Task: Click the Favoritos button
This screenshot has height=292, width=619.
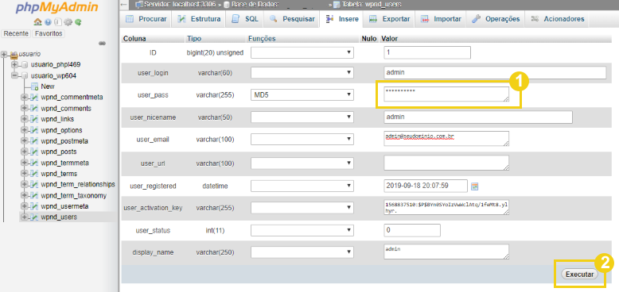Action: pos(49,33)
